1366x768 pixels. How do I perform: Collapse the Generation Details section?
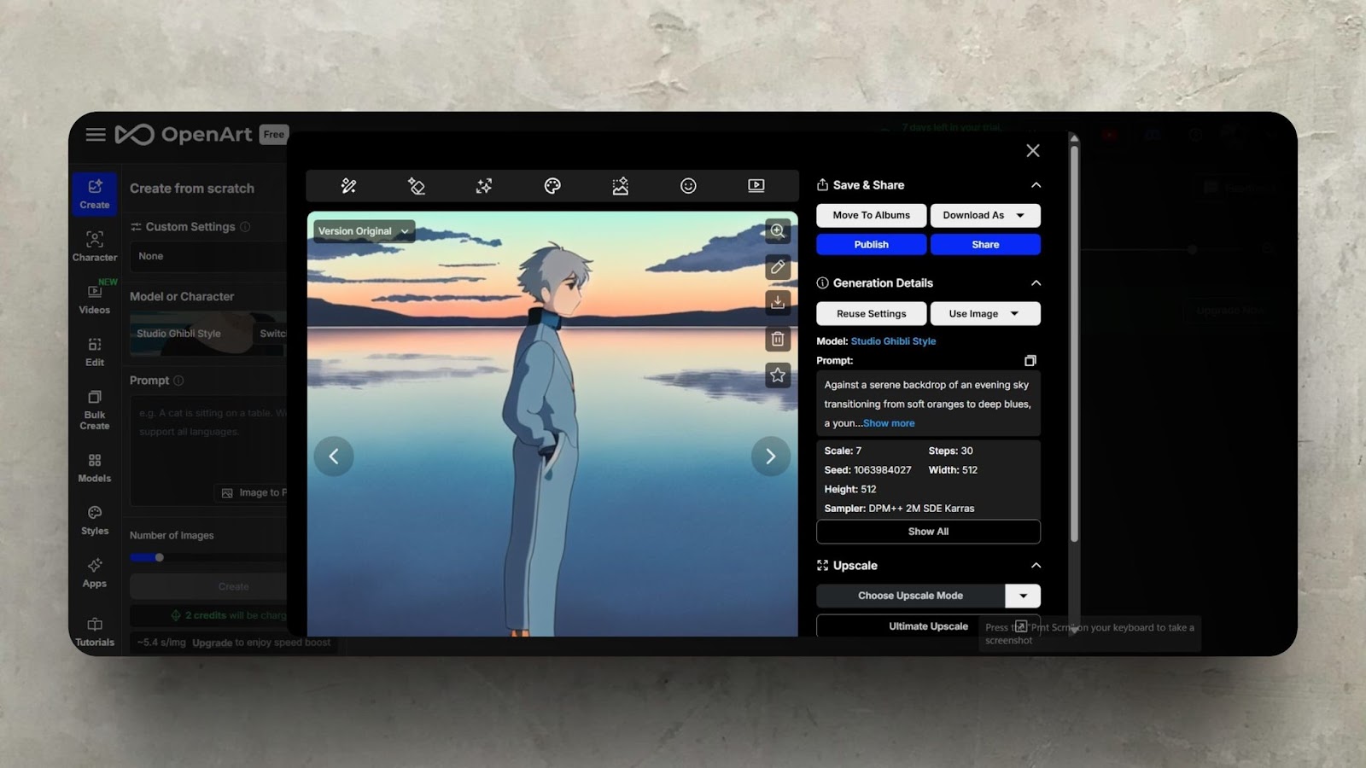[x=1036, y=283]
